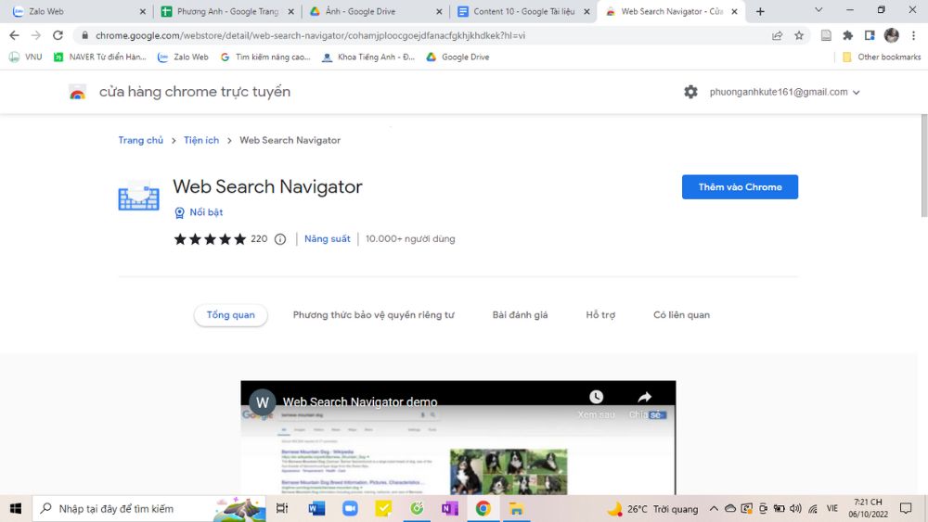Close the Web Search Navigator tab
This screenshot has width=928, height=522.
tap(734, 11)
